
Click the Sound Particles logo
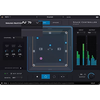click(x=13, y=23)
